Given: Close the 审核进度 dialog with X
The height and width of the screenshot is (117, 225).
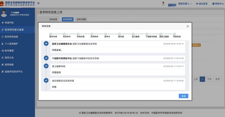Looking at the screenshot, I should (x=188, y=26).
